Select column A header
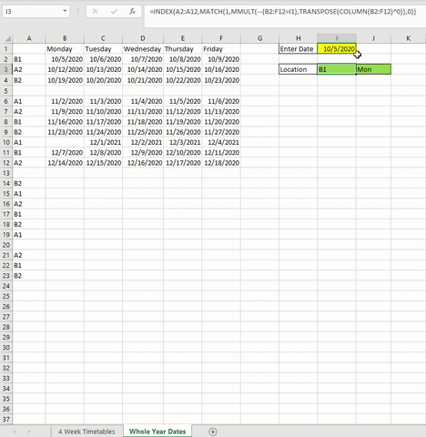Image resolution: width=426 pixels, height=437 pixels. coord(29,38)
